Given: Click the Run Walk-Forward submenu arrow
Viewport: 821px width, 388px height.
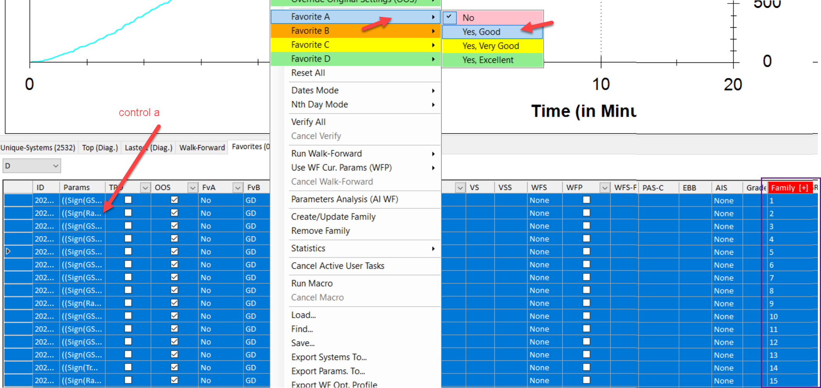Looking at the screenshot, I should pos(433,154).
